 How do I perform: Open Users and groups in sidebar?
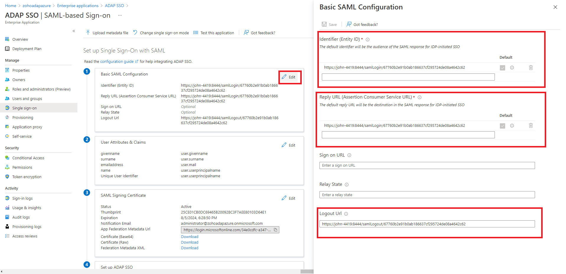point(27,99)
